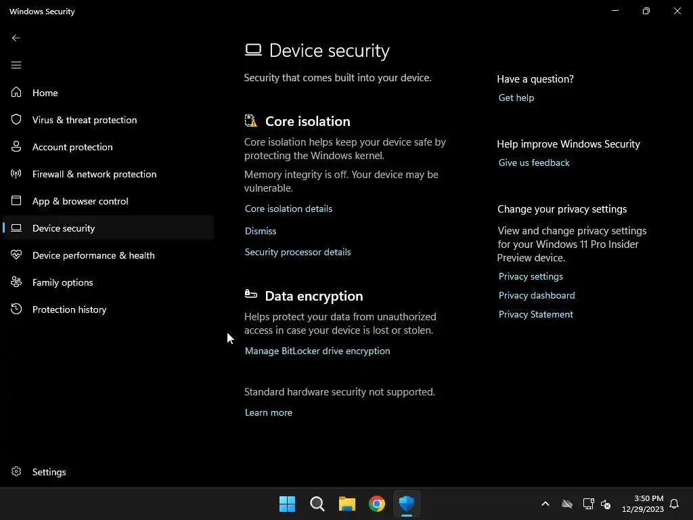Click the 'Have a question?' heading

(535, 79)
